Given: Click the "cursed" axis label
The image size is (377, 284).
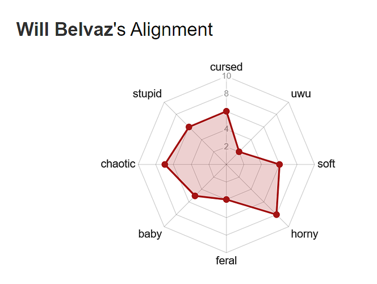Looking at the screenshot, I should (226, 67).
